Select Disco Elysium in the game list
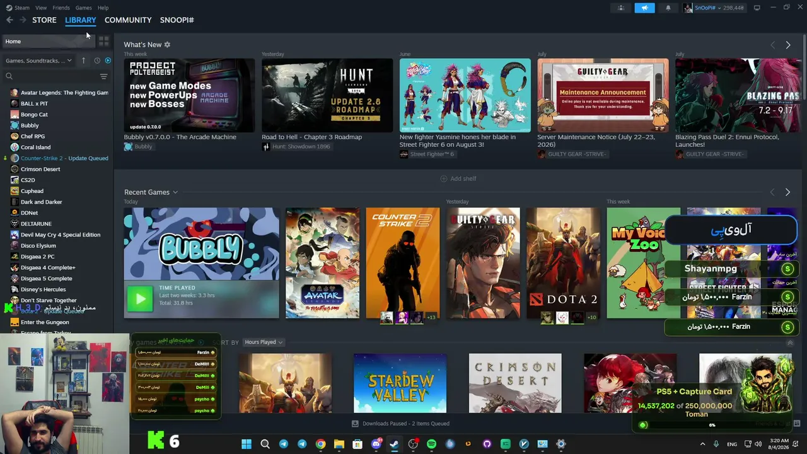807x454 pixels. 38,246
